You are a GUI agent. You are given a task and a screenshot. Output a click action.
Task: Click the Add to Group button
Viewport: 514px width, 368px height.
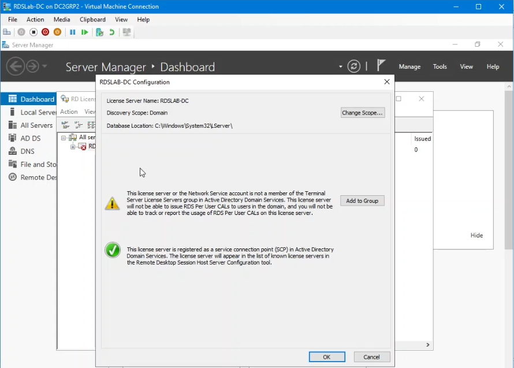362,200
